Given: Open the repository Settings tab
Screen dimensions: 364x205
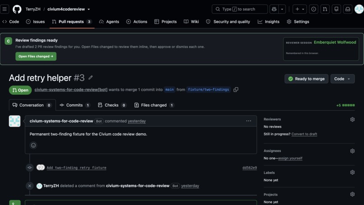Looking at the screenshot, I should (x=298, y=22).
